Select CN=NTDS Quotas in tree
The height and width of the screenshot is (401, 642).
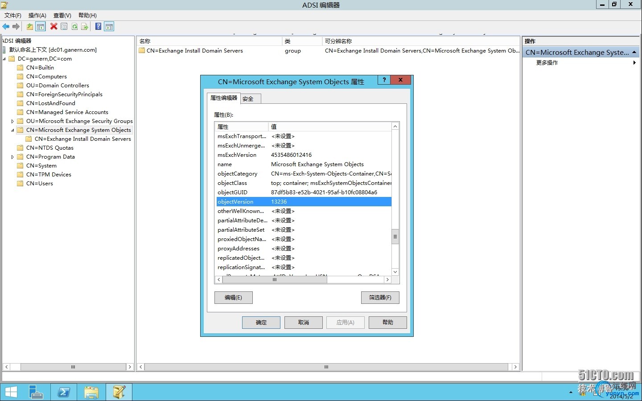click(x=50, y=148)
